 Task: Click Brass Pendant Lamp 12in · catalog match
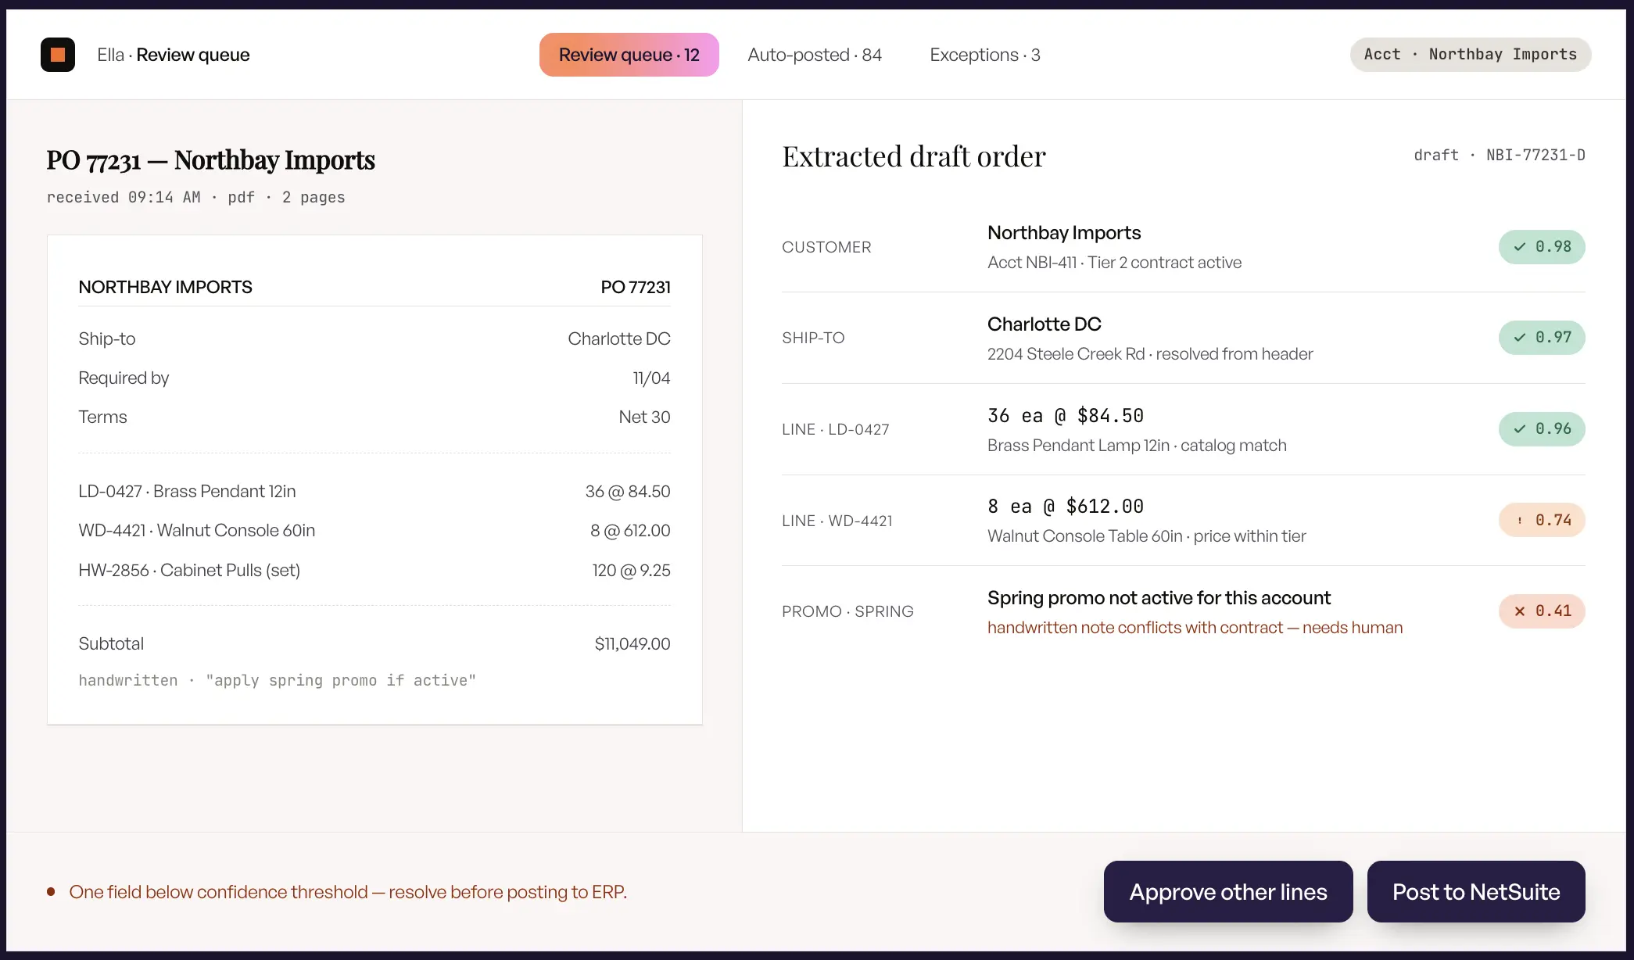[1137, 446]
